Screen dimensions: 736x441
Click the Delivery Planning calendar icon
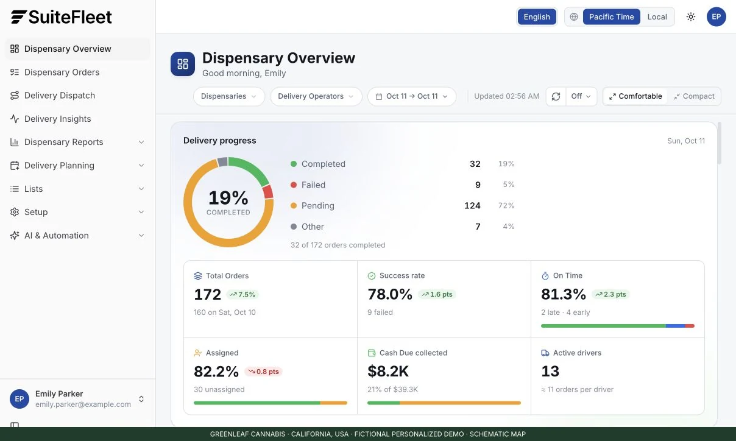[x=15, y=166]
